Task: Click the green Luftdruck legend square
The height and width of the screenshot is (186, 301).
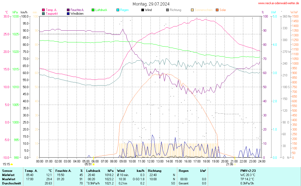Action: pyautogui.click(x=93, y=10)
